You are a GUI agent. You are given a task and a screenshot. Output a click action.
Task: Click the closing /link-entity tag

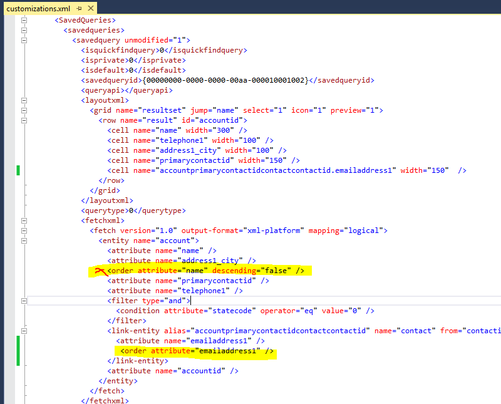pos(138,361)
